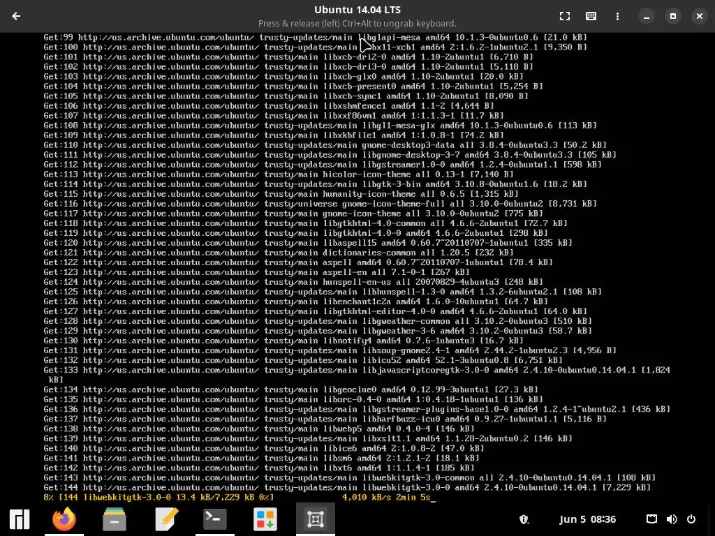
Task: Click the Get:124 hunspell-en-us line
Action: click(x=293, y=282)
